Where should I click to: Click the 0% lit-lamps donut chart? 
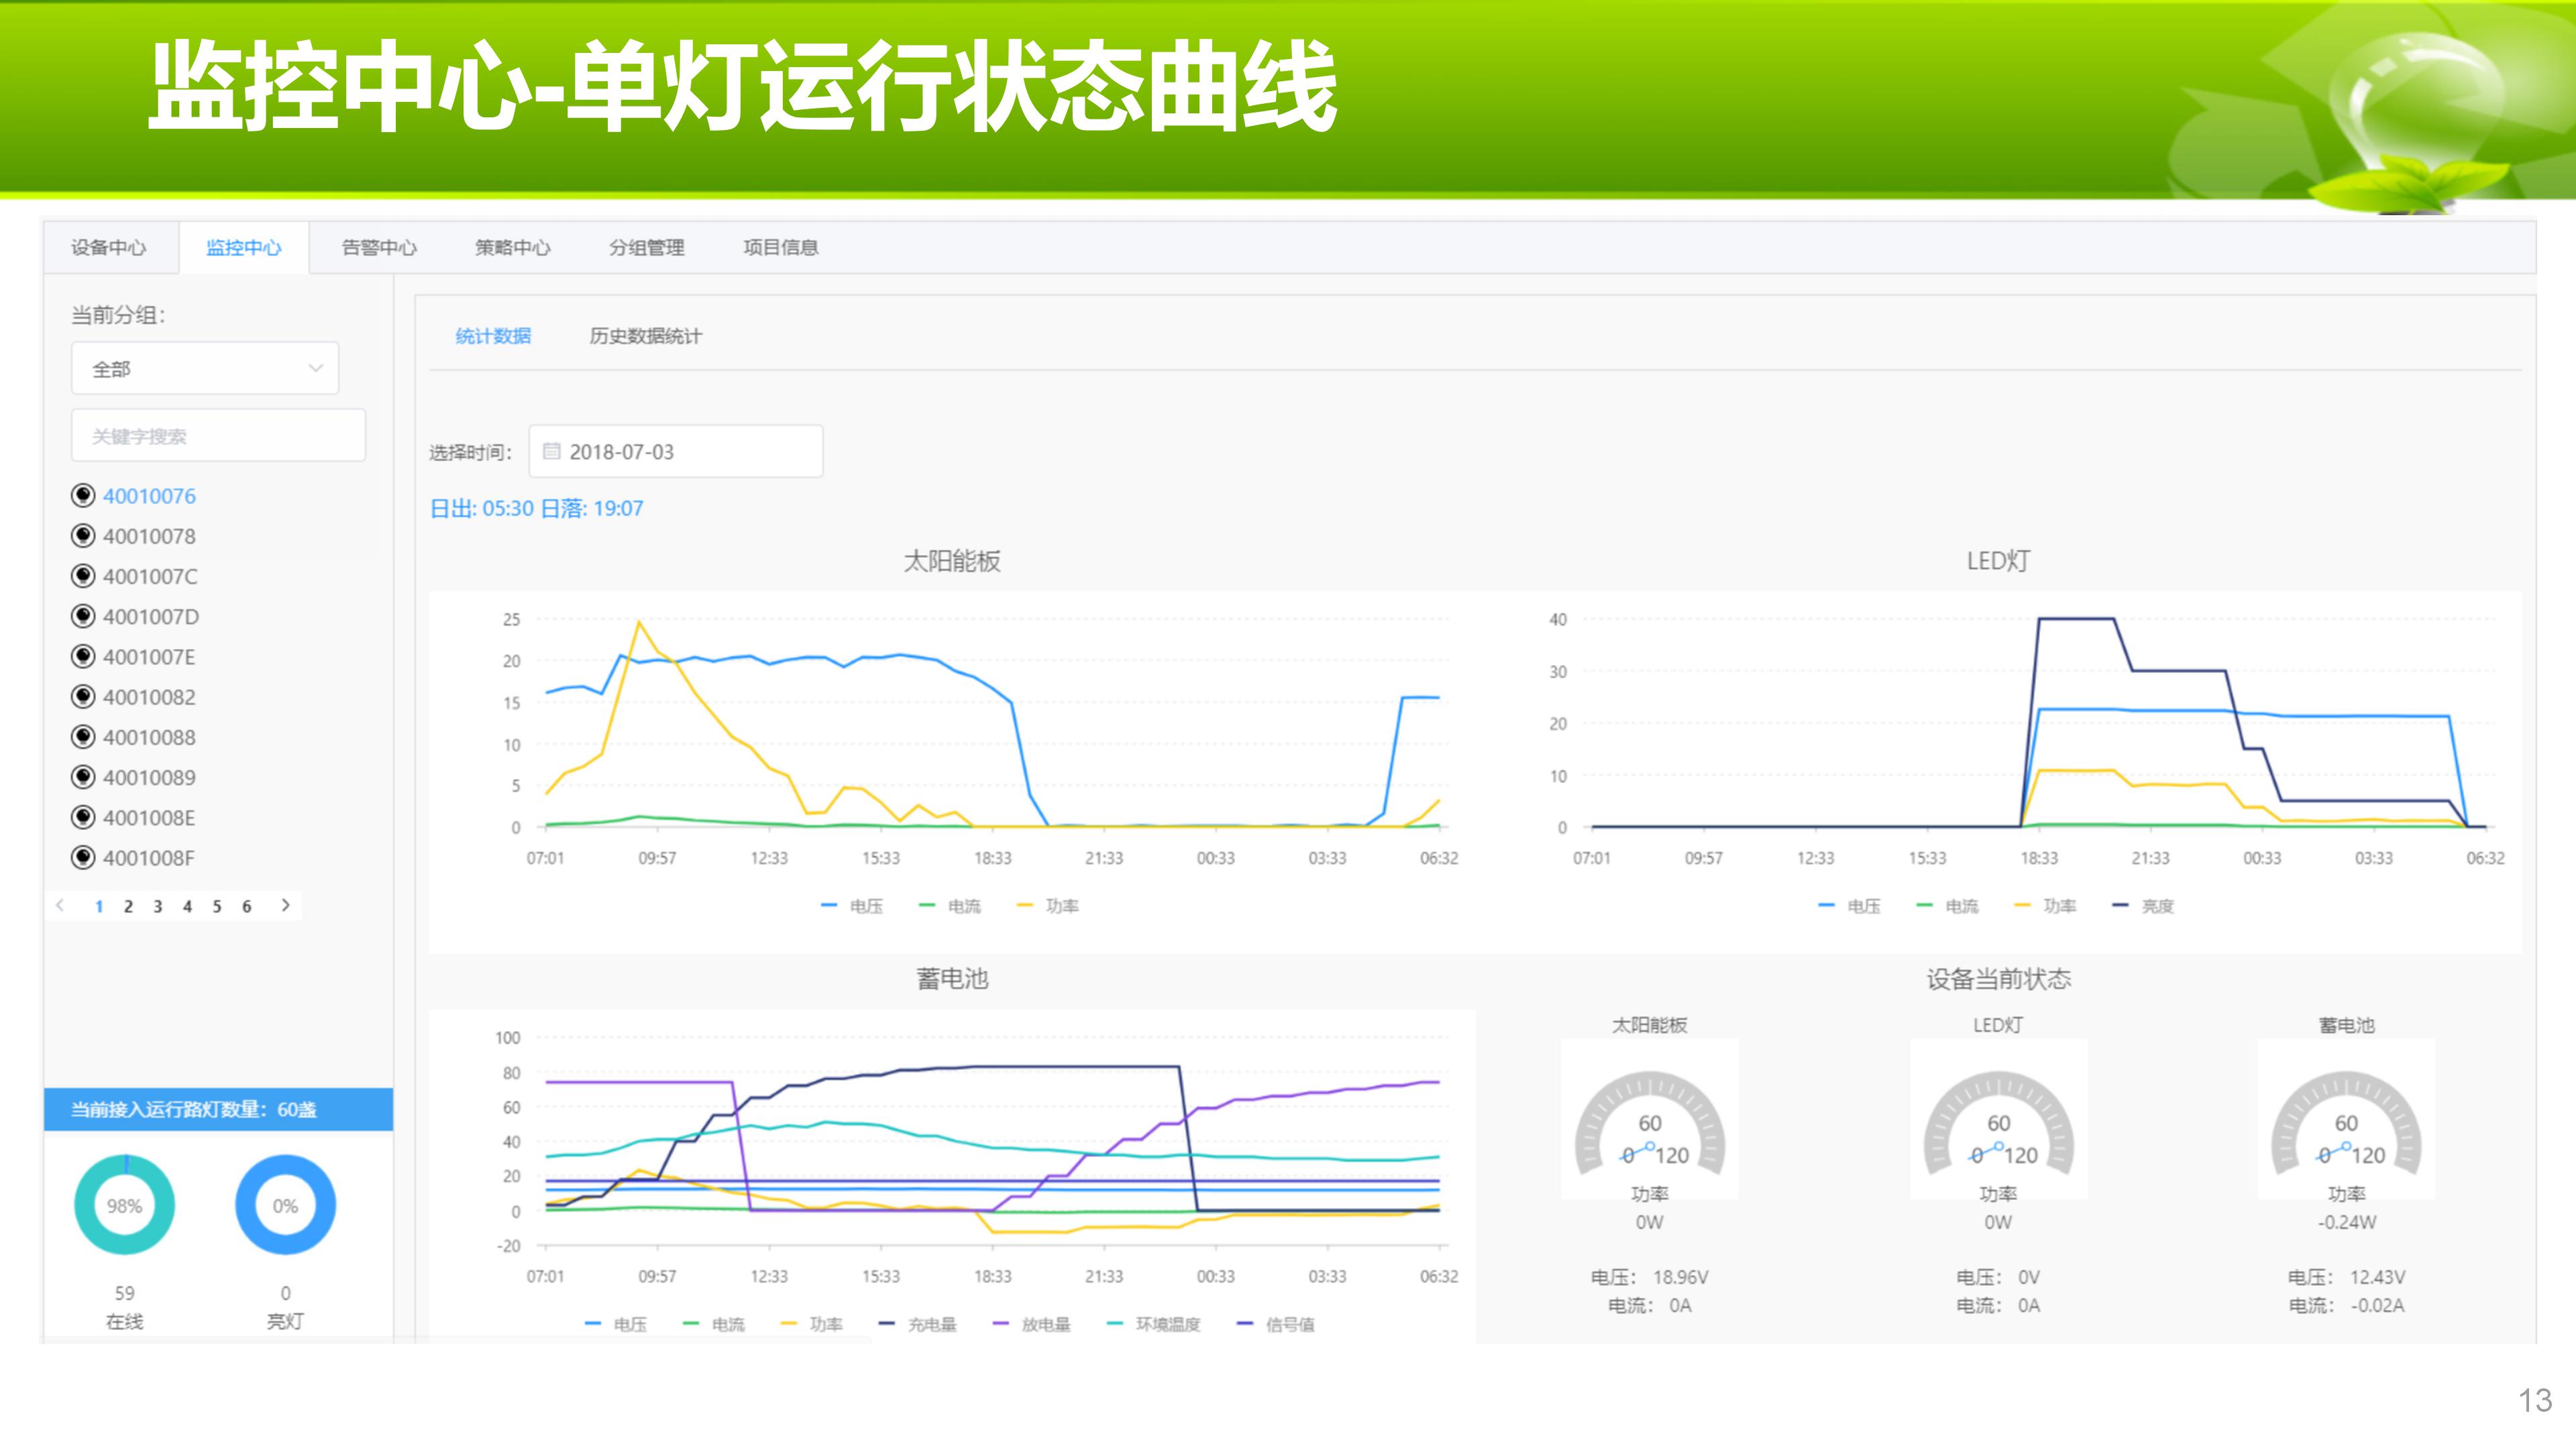click(x=285, y=1205)
